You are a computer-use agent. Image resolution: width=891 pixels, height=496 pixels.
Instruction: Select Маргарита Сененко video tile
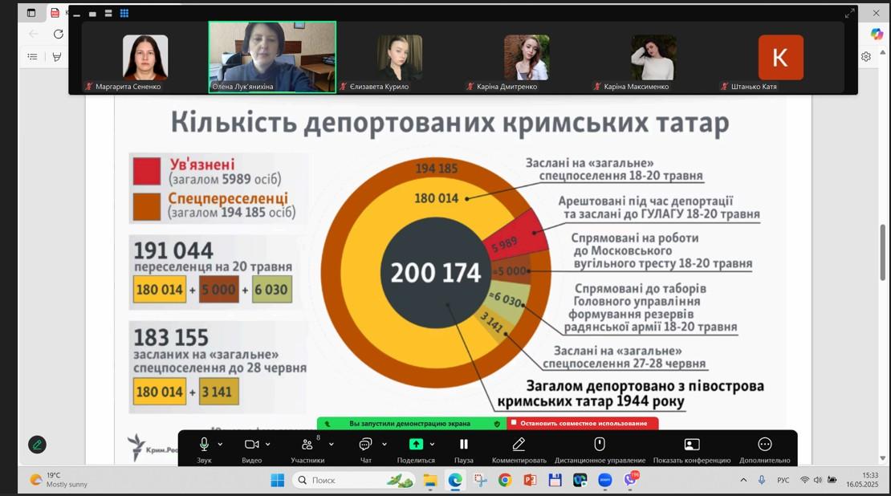point(145,57)
